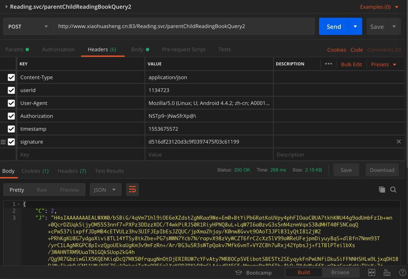Click the empty Description input field
408x279 pixels.
339,154
